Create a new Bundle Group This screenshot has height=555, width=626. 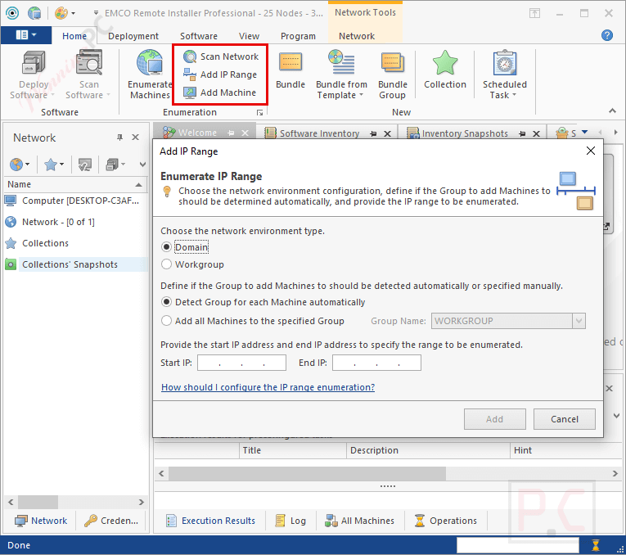click(x=393, y=74)
